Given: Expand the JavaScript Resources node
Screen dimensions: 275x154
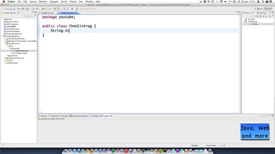Looking at the screenshot, I should [x=5, y=58].
